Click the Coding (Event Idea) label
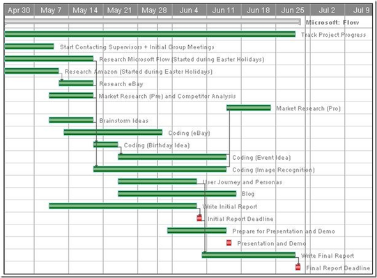Image resolution: width=377 pixels, height=278 pixels. 261,158
